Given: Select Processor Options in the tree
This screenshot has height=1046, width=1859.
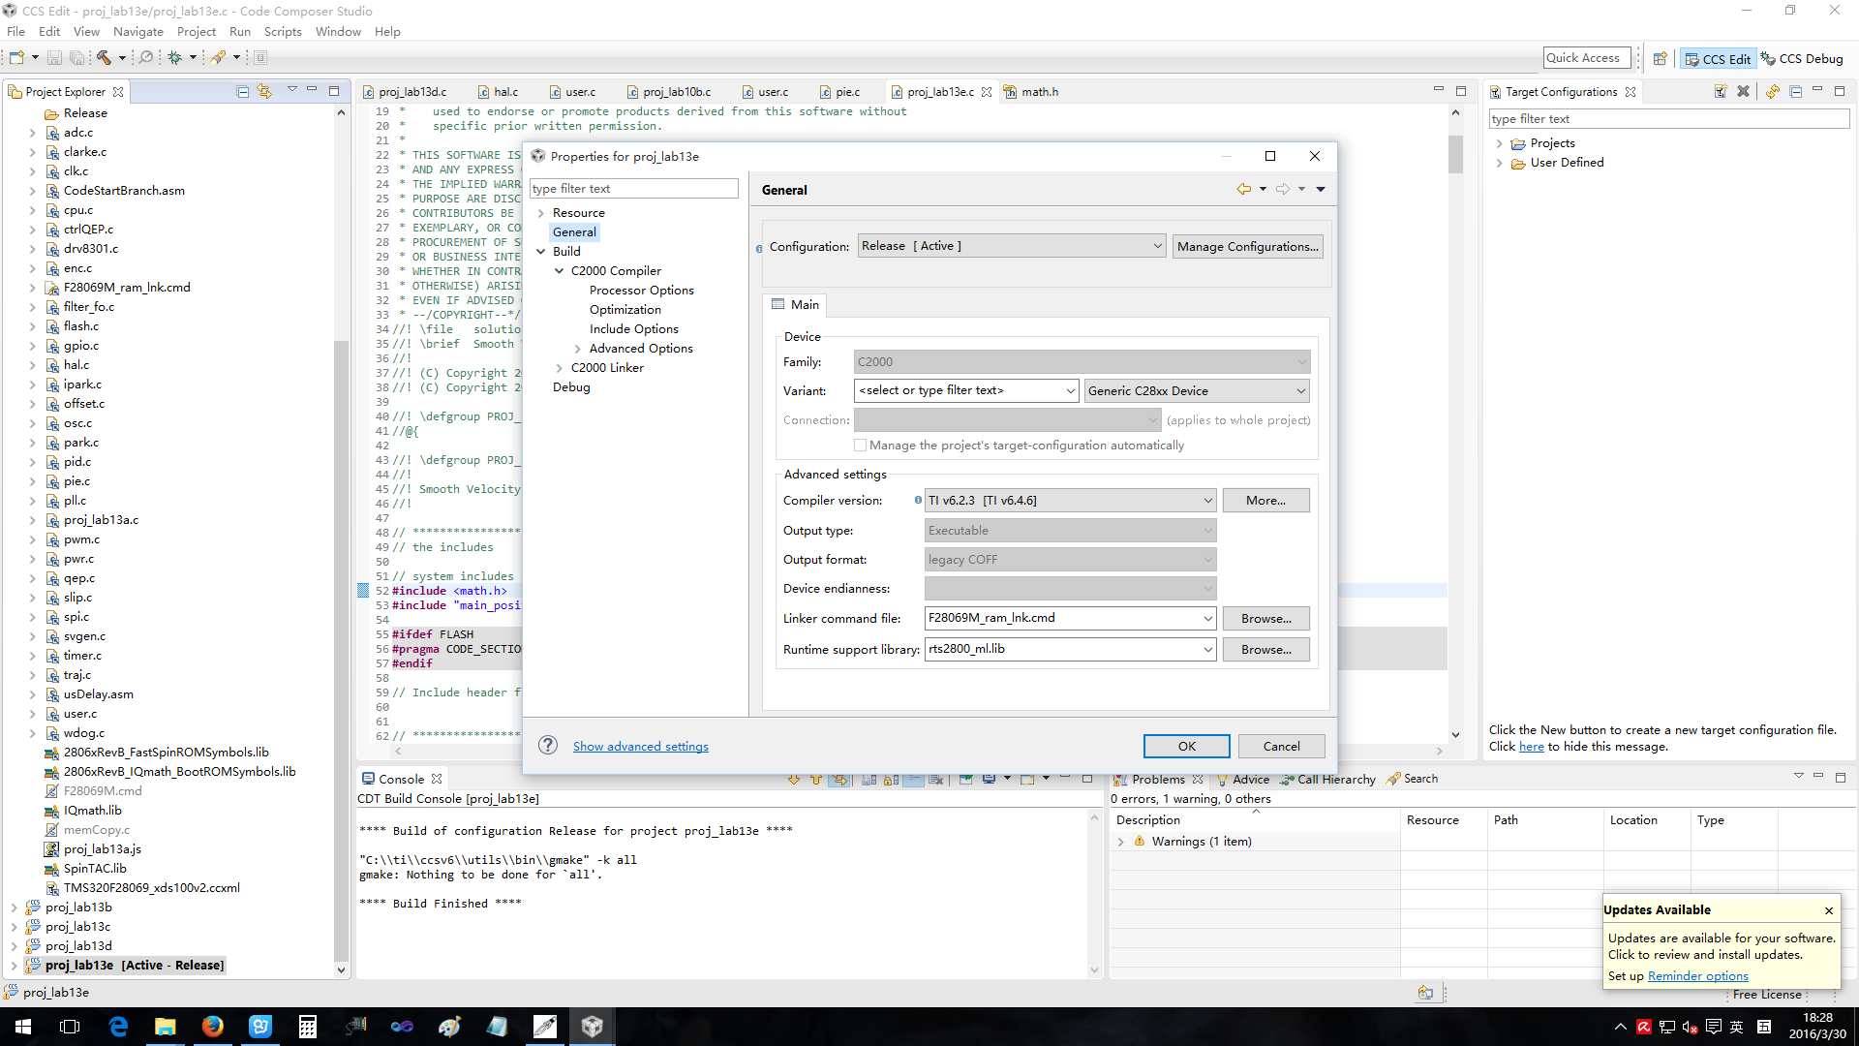Looking at the screenshot, I should [x=641, y=291].
